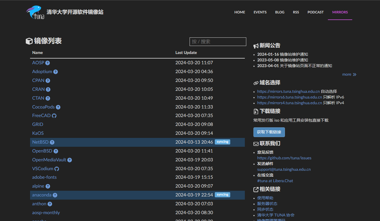
Task: Go to HOME in navigation
Action: coord(240,12)
